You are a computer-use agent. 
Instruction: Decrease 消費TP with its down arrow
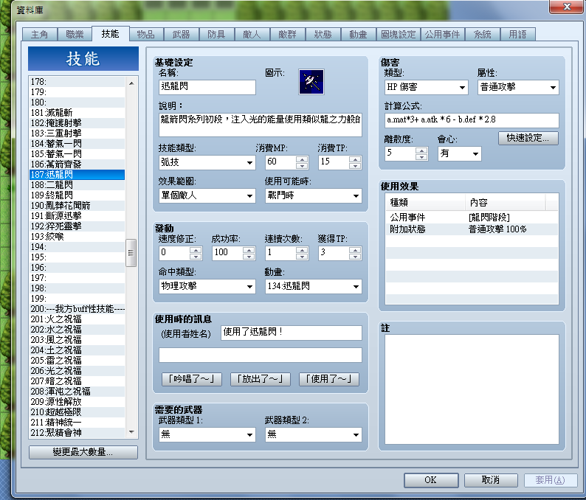(355, 166)
